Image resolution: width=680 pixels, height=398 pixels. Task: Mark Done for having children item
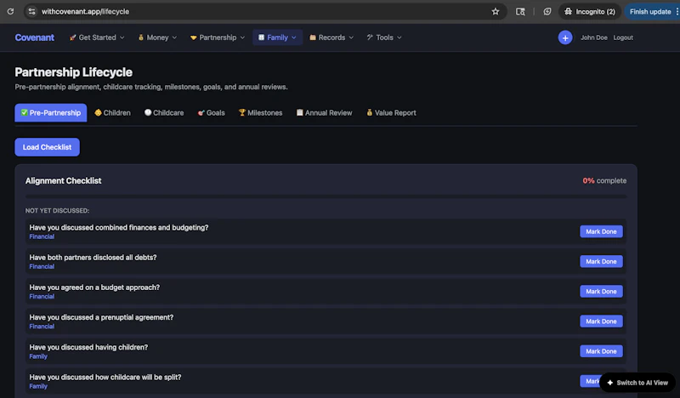pyautogui.click(x=601, y=351)
